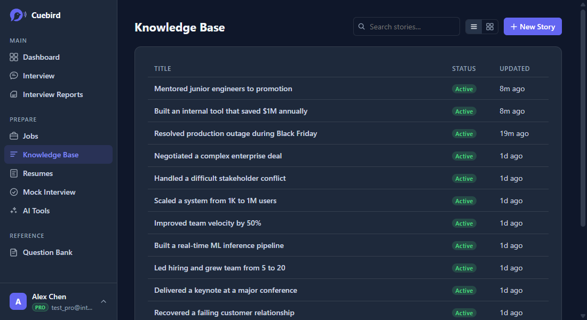The height and width of the screenshot is (320, 587).
Task: Open 'Recovered a failing customer relationship' story
Action: pyautogui.click(x=224, y=313)
